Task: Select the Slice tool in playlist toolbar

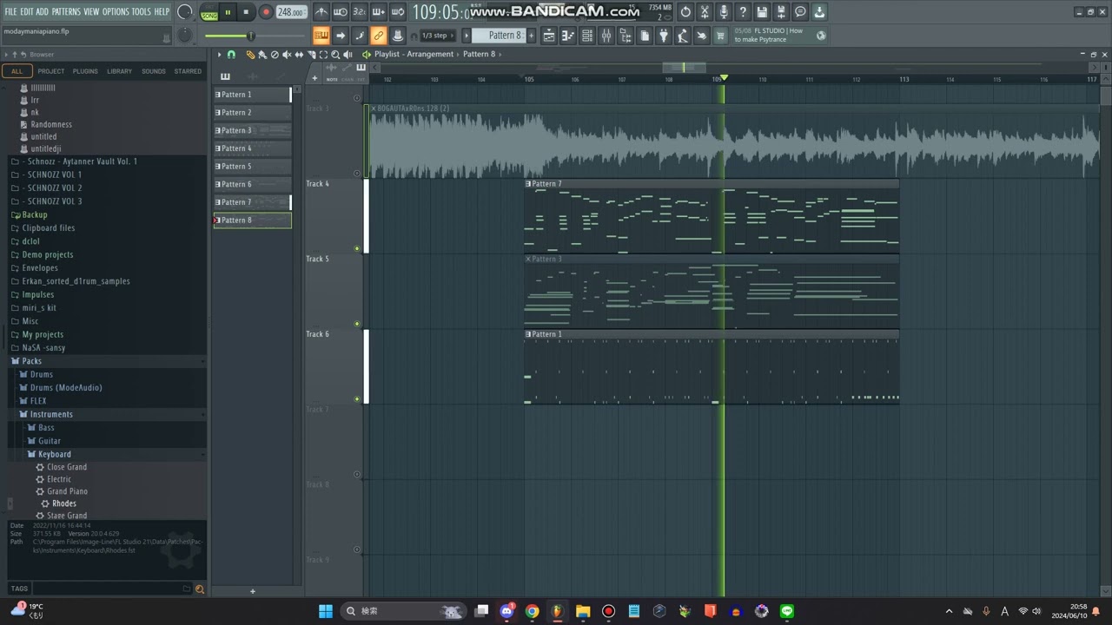Action: click(299, 55)
